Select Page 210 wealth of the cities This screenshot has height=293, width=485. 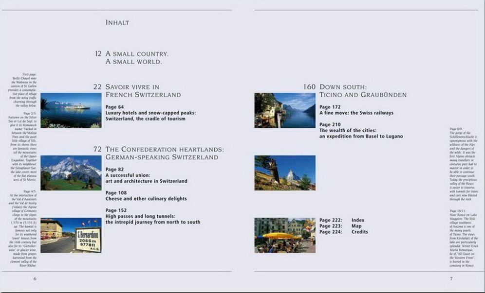[361, 130]
